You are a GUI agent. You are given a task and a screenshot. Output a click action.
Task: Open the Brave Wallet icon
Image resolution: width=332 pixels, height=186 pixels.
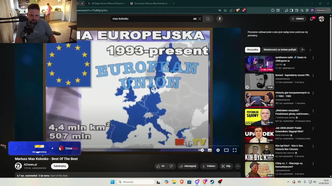[297, 10]
